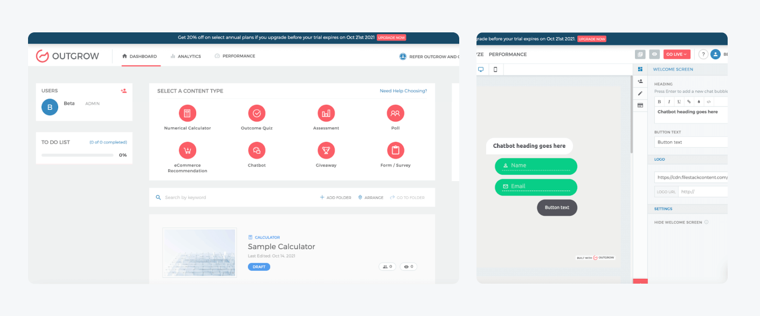The height and width of the screenshot is (316, 760).
Task: Open code view in heading editor
Action: [709, 101]
